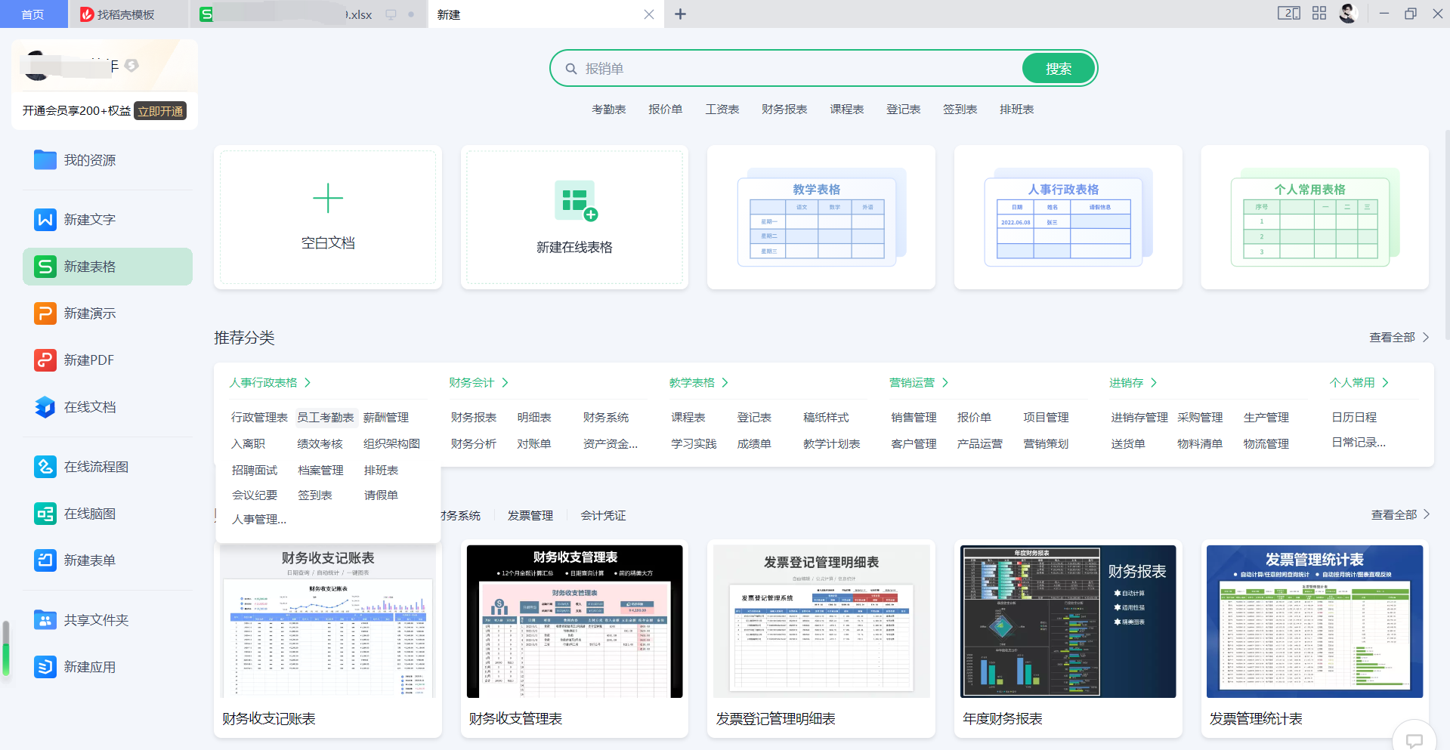
Task: Open 新建PDF in the sidebar
Action: 88,360
